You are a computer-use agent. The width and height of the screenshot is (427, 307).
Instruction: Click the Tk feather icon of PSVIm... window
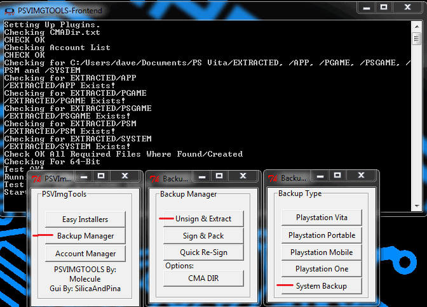pyautogui.click(x=36, y=179)
